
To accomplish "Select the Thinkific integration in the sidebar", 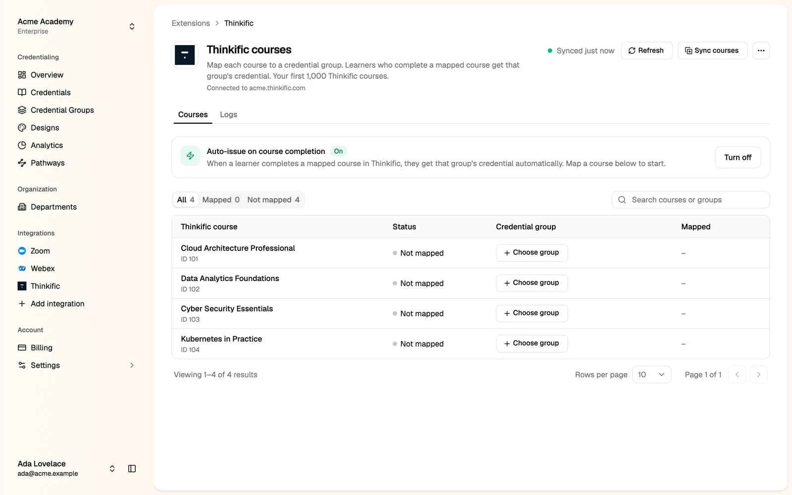I will click(39, 286).
